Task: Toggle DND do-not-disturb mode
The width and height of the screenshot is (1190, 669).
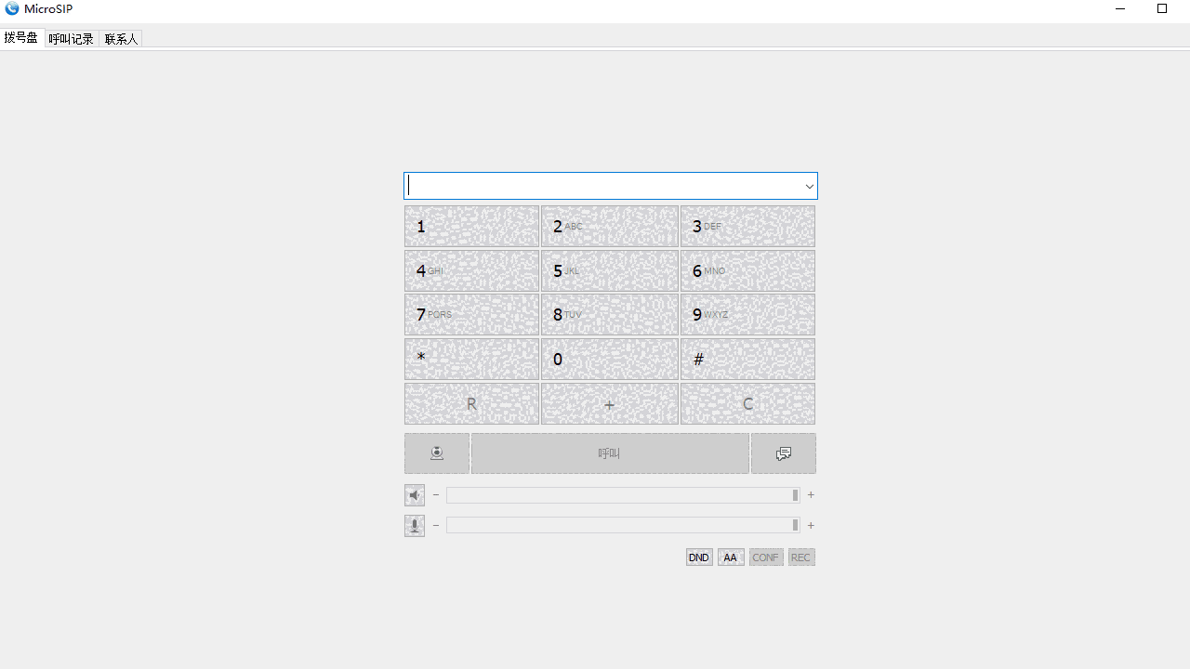Action: (x=699, y=557)
